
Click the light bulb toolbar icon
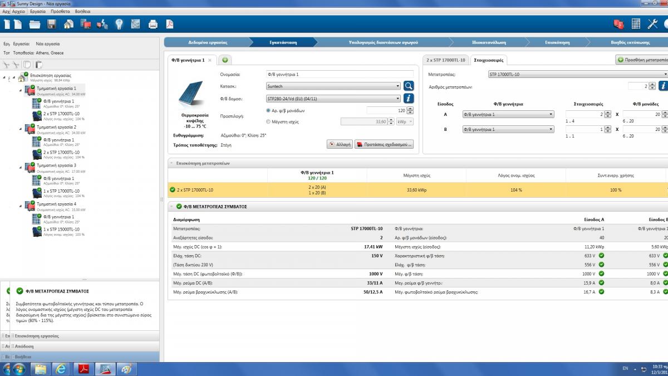pos(119,24)
